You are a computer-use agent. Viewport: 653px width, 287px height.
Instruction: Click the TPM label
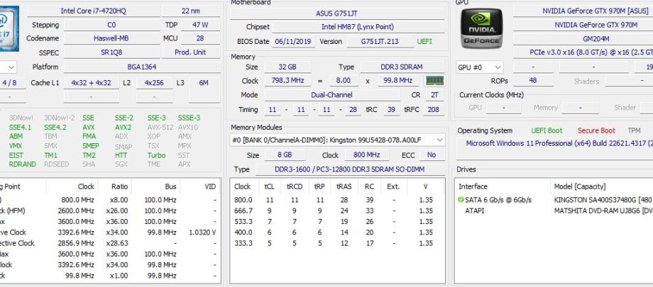click(634, 130)
